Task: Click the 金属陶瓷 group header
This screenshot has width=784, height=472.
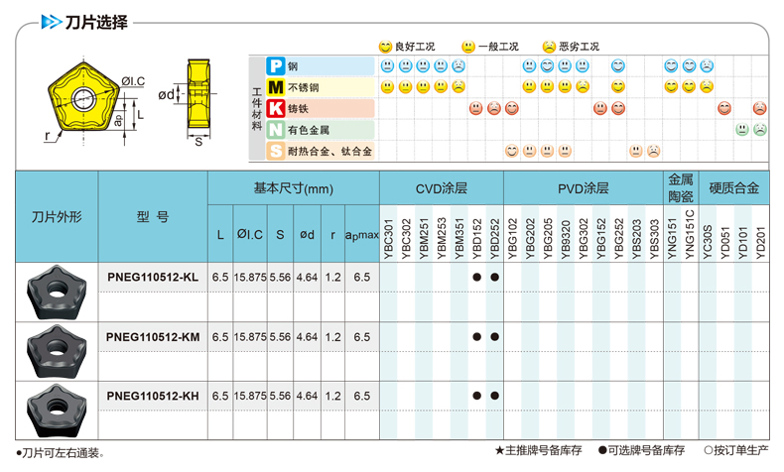Action: point(681,187)
